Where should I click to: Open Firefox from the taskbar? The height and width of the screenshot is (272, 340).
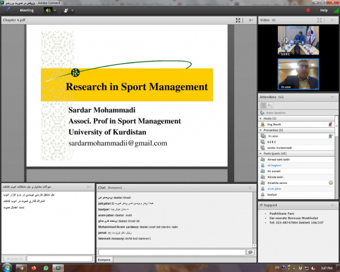(34, 268)
